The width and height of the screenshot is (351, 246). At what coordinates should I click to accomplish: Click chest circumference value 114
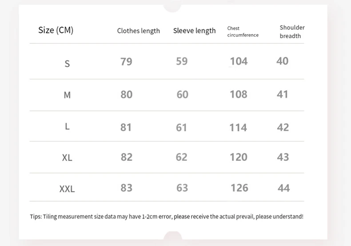tap(238, 128)
